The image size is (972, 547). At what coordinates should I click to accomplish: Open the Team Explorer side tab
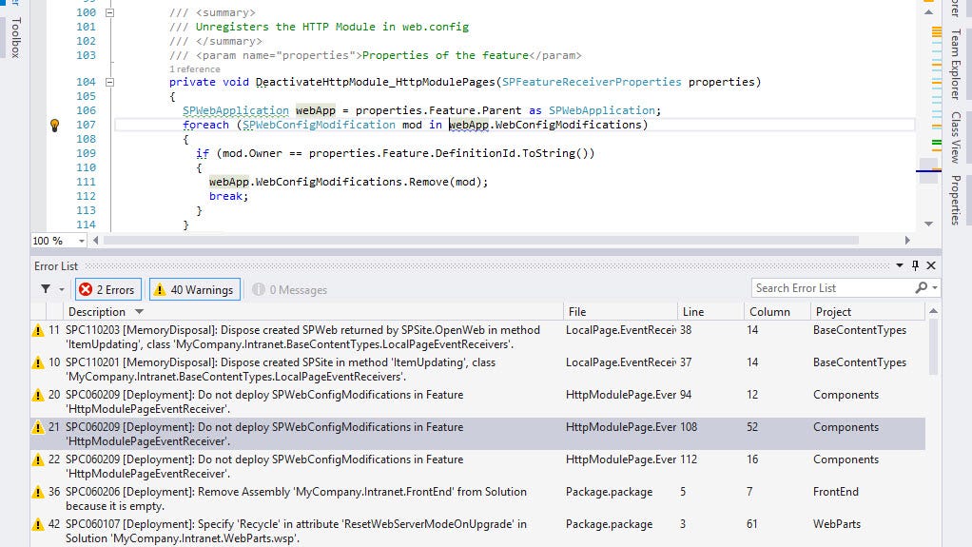pos(955,65)
